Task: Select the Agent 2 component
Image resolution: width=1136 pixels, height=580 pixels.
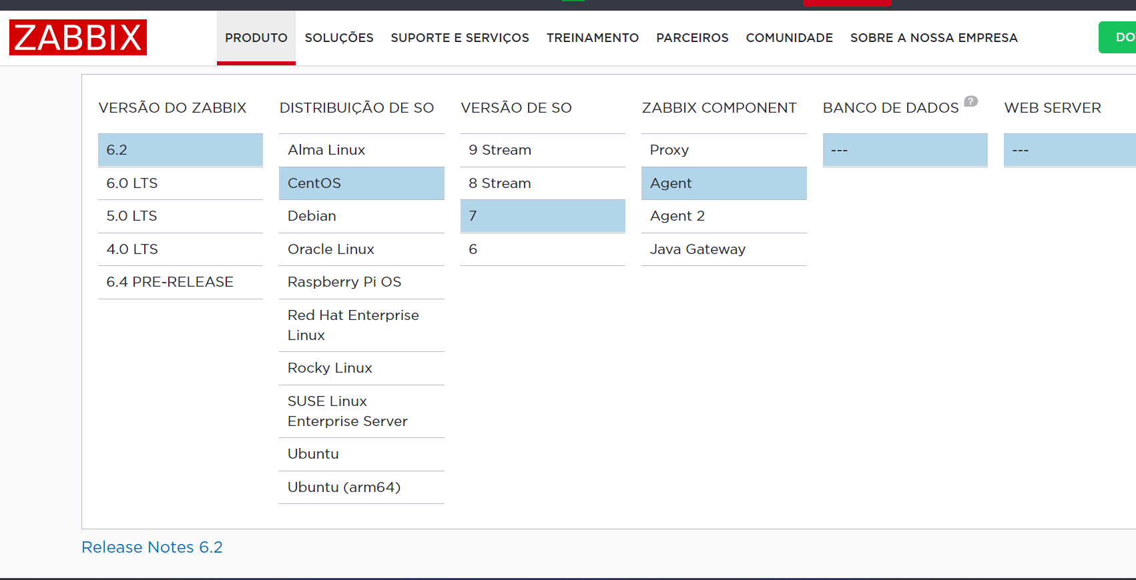Action: tap(724, 216)
